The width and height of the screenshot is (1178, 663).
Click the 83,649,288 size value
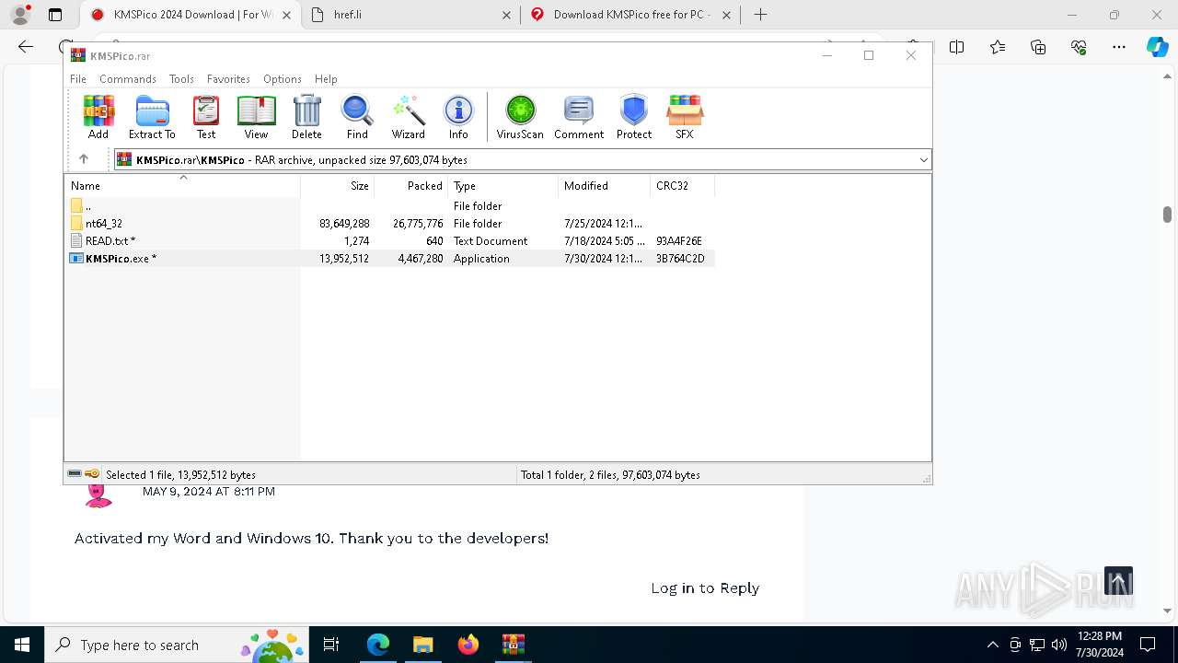[344, 224]
